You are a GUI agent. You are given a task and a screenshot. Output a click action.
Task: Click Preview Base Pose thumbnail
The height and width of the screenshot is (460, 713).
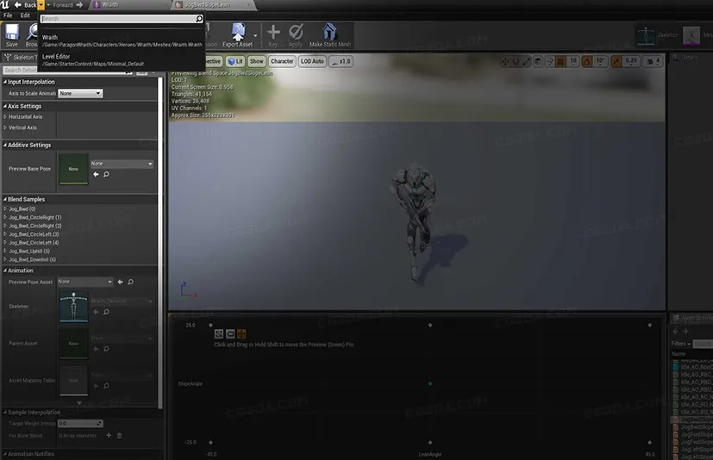(73, 169)
